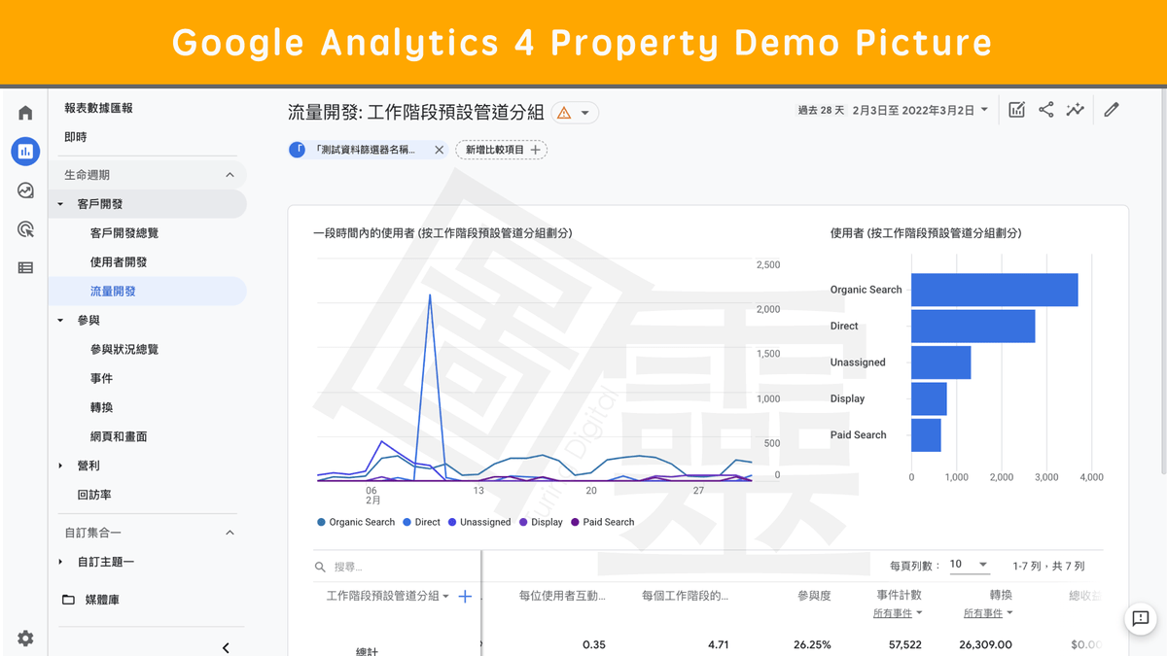Open 網頁和畫面 report
The width and height of the screenshot is (1167, 656).
(119, 437)
